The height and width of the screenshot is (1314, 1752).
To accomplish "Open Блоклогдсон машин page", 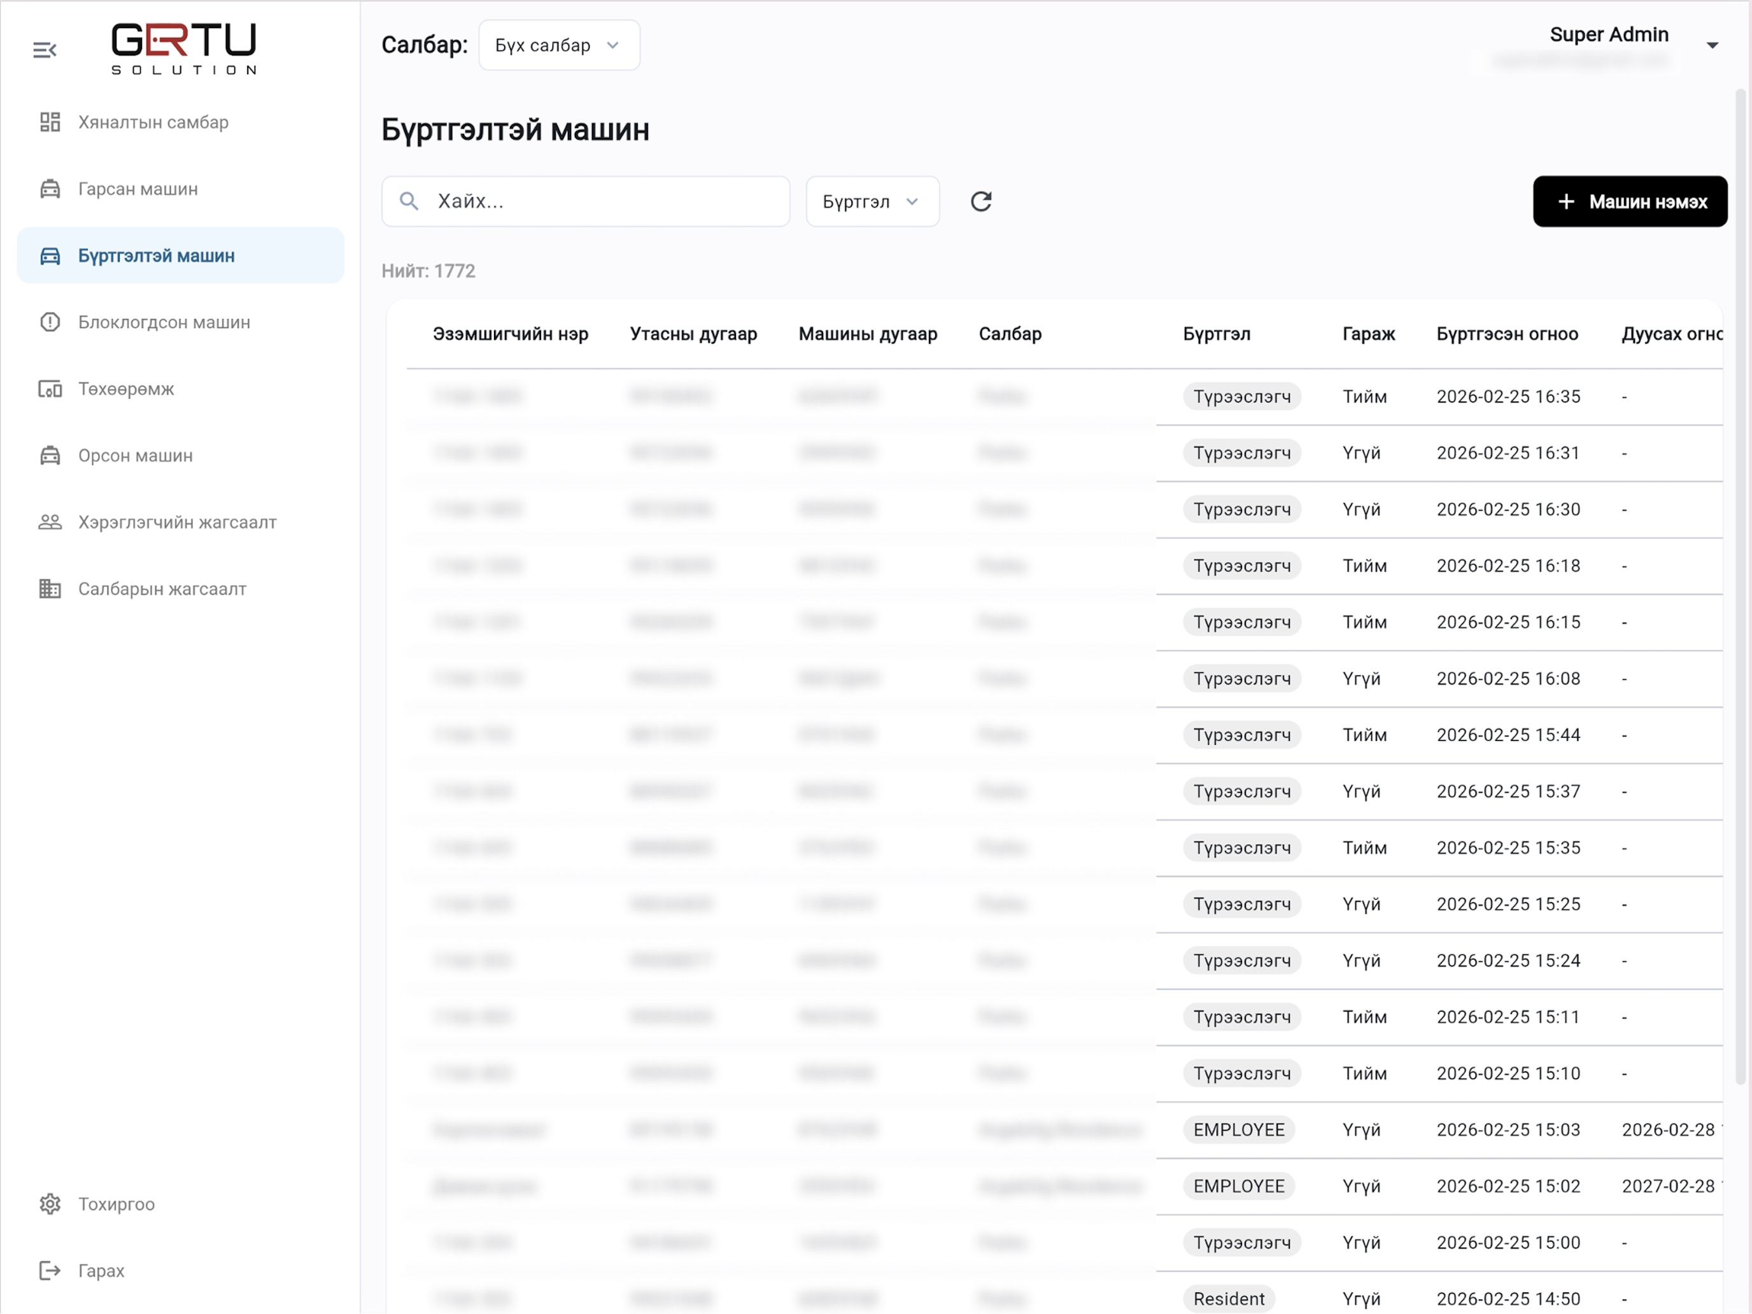I will pos(181,321).
